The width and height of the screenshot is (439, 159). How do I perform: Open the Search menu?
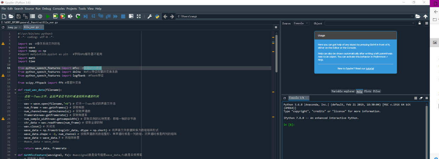19,8
